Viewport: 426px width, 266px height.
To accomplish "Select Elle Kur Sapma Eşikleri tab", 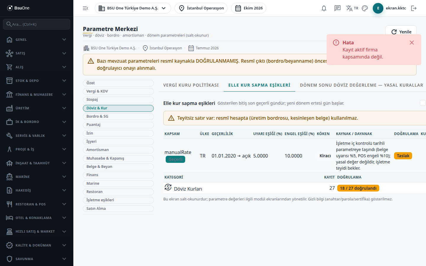I will click(x=259, y=85).
